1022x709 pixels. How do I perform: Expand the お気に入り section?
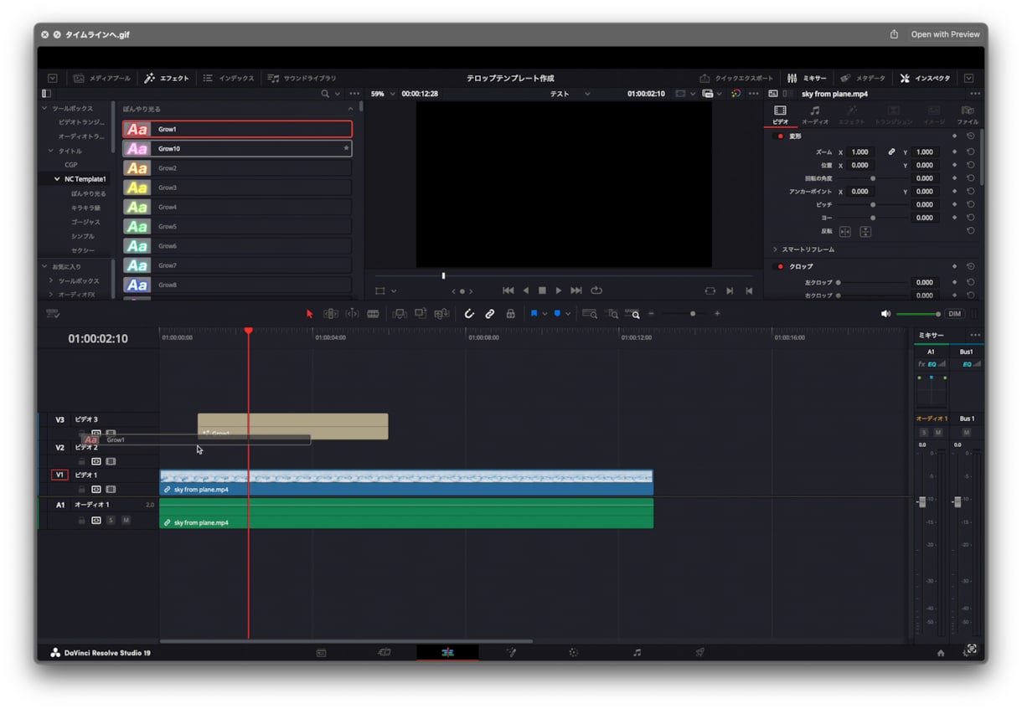[44, 266]
